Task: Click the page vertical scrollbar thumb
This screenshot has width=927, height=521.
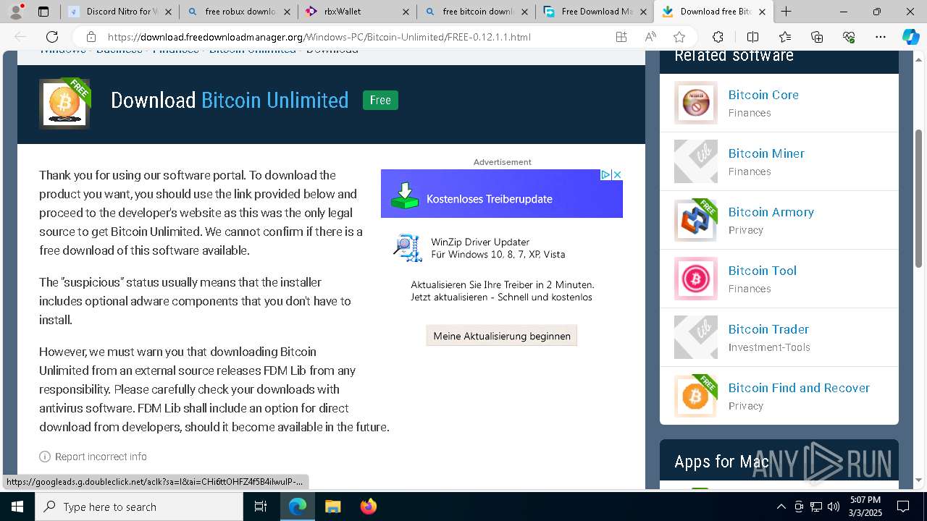Action: pos(919,198)
